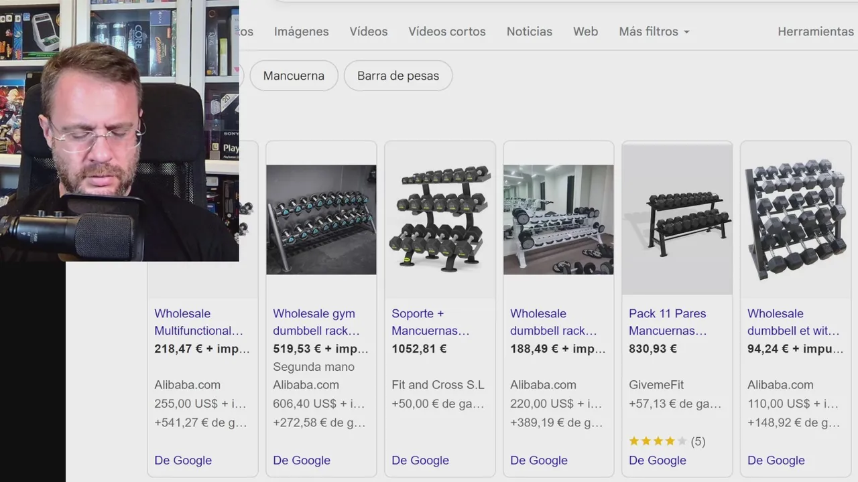
Task: Open Pack 11 Pares Mancuernas image
Action: click(x=677, y=220)
